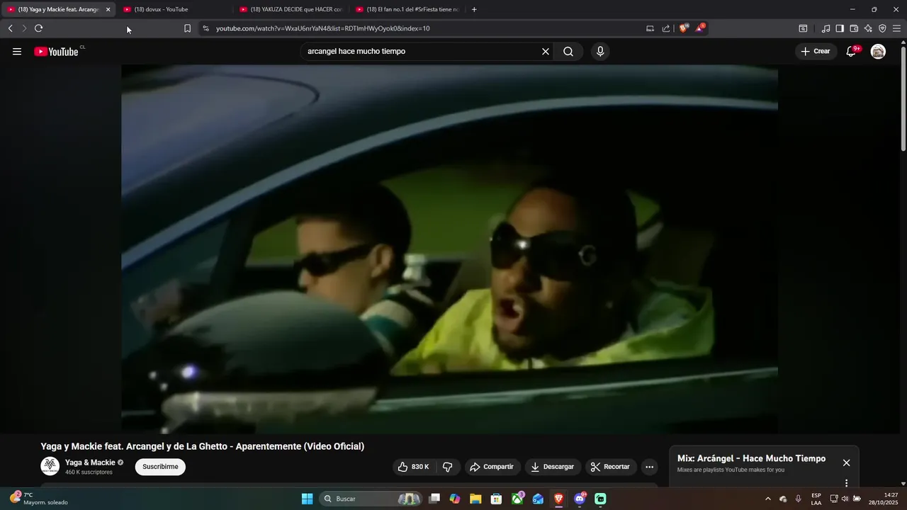Install app icon in address bar
Viewport: 907px width, 510px height.
(650, 28)
